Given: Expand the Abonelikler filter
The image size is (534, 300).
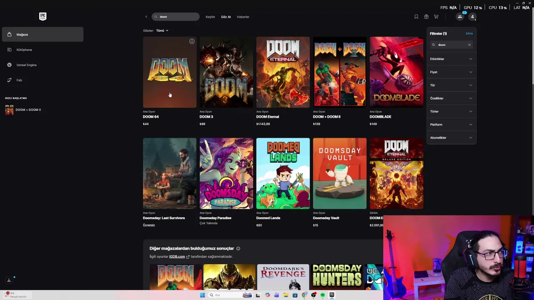Looking at the screenshot, I should (x=451, y=137).
